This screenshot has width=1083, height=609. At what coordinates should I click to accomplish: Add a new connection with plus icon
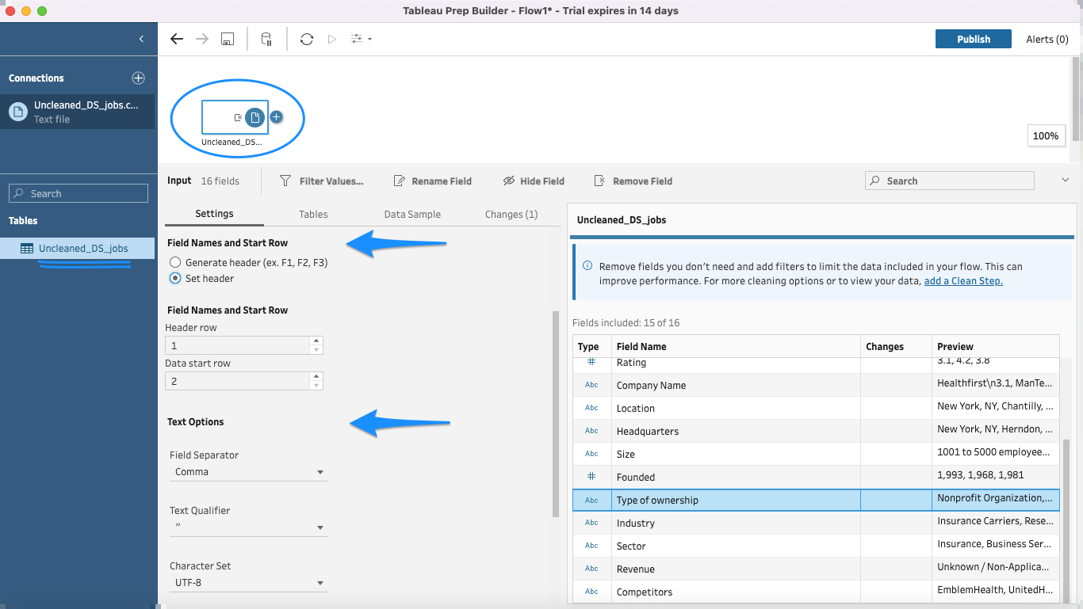[138, 78]
